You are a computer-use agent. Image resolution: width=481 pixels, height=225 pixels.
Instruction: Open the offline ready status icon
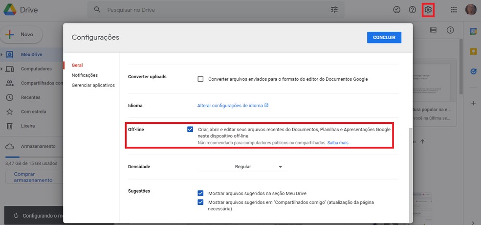click(396, 10)
